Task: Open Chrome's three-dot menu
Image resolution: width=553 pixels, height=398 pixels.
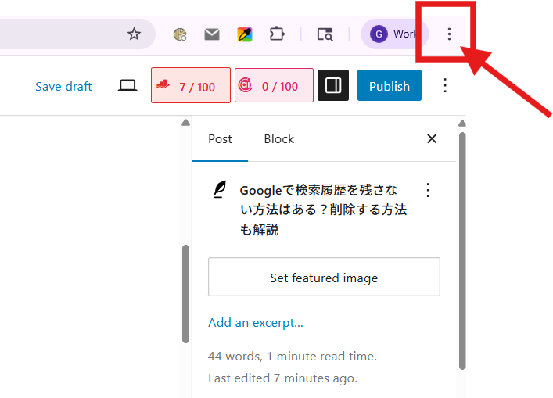Action: (x=449, y=34)
